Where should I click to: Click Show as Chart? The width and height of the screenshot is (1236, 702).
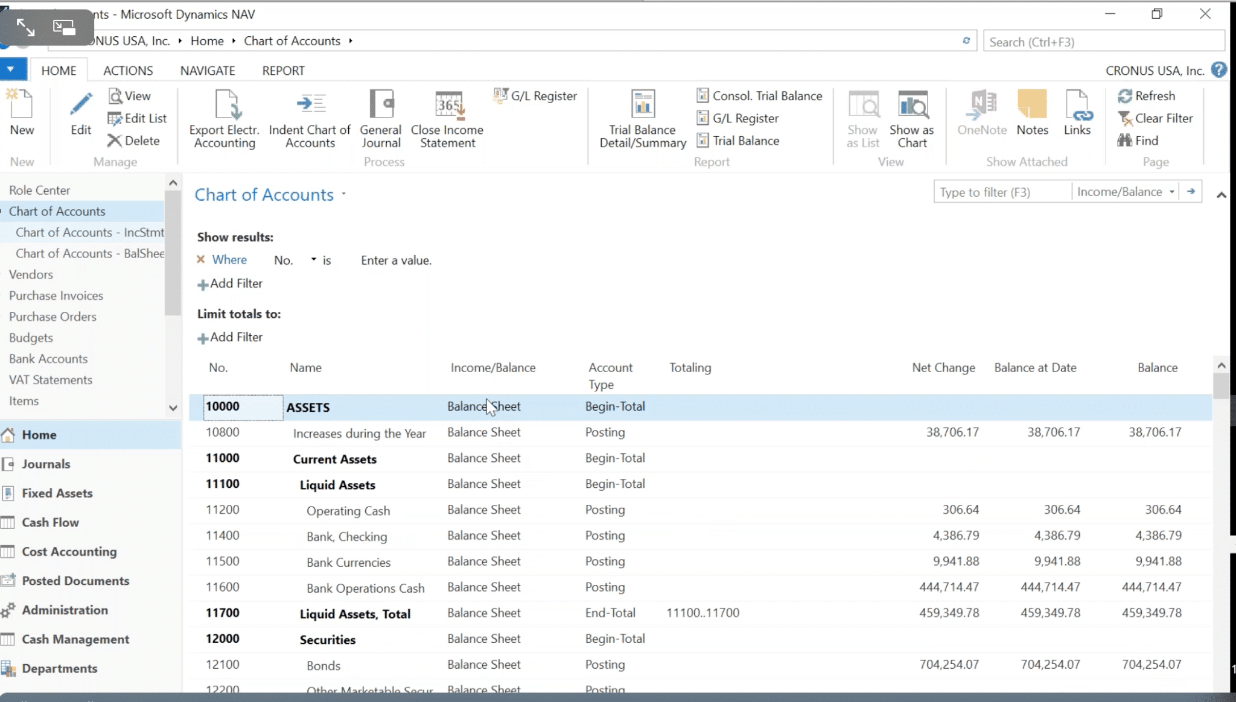coord(911,119)
